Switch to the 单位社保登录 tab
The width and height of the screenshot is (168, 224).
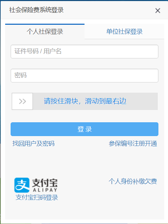(x=124, y=31)
